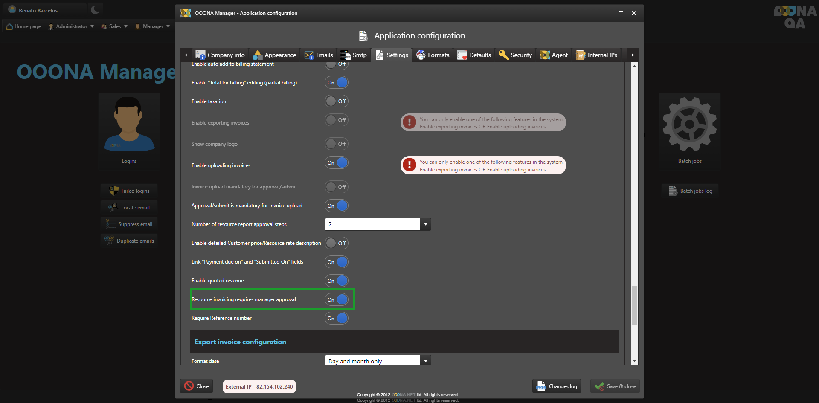Open the Changes log
The image size is (819, 403).
point(557,386)
